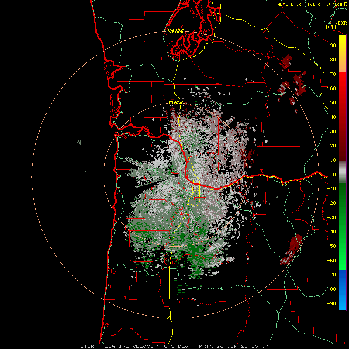Click the 10 value on velocity scale

click(333, 160)
